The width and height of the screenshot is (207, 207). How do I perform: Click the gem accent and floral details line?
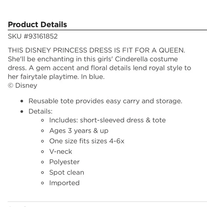click(x=100, y=68)
